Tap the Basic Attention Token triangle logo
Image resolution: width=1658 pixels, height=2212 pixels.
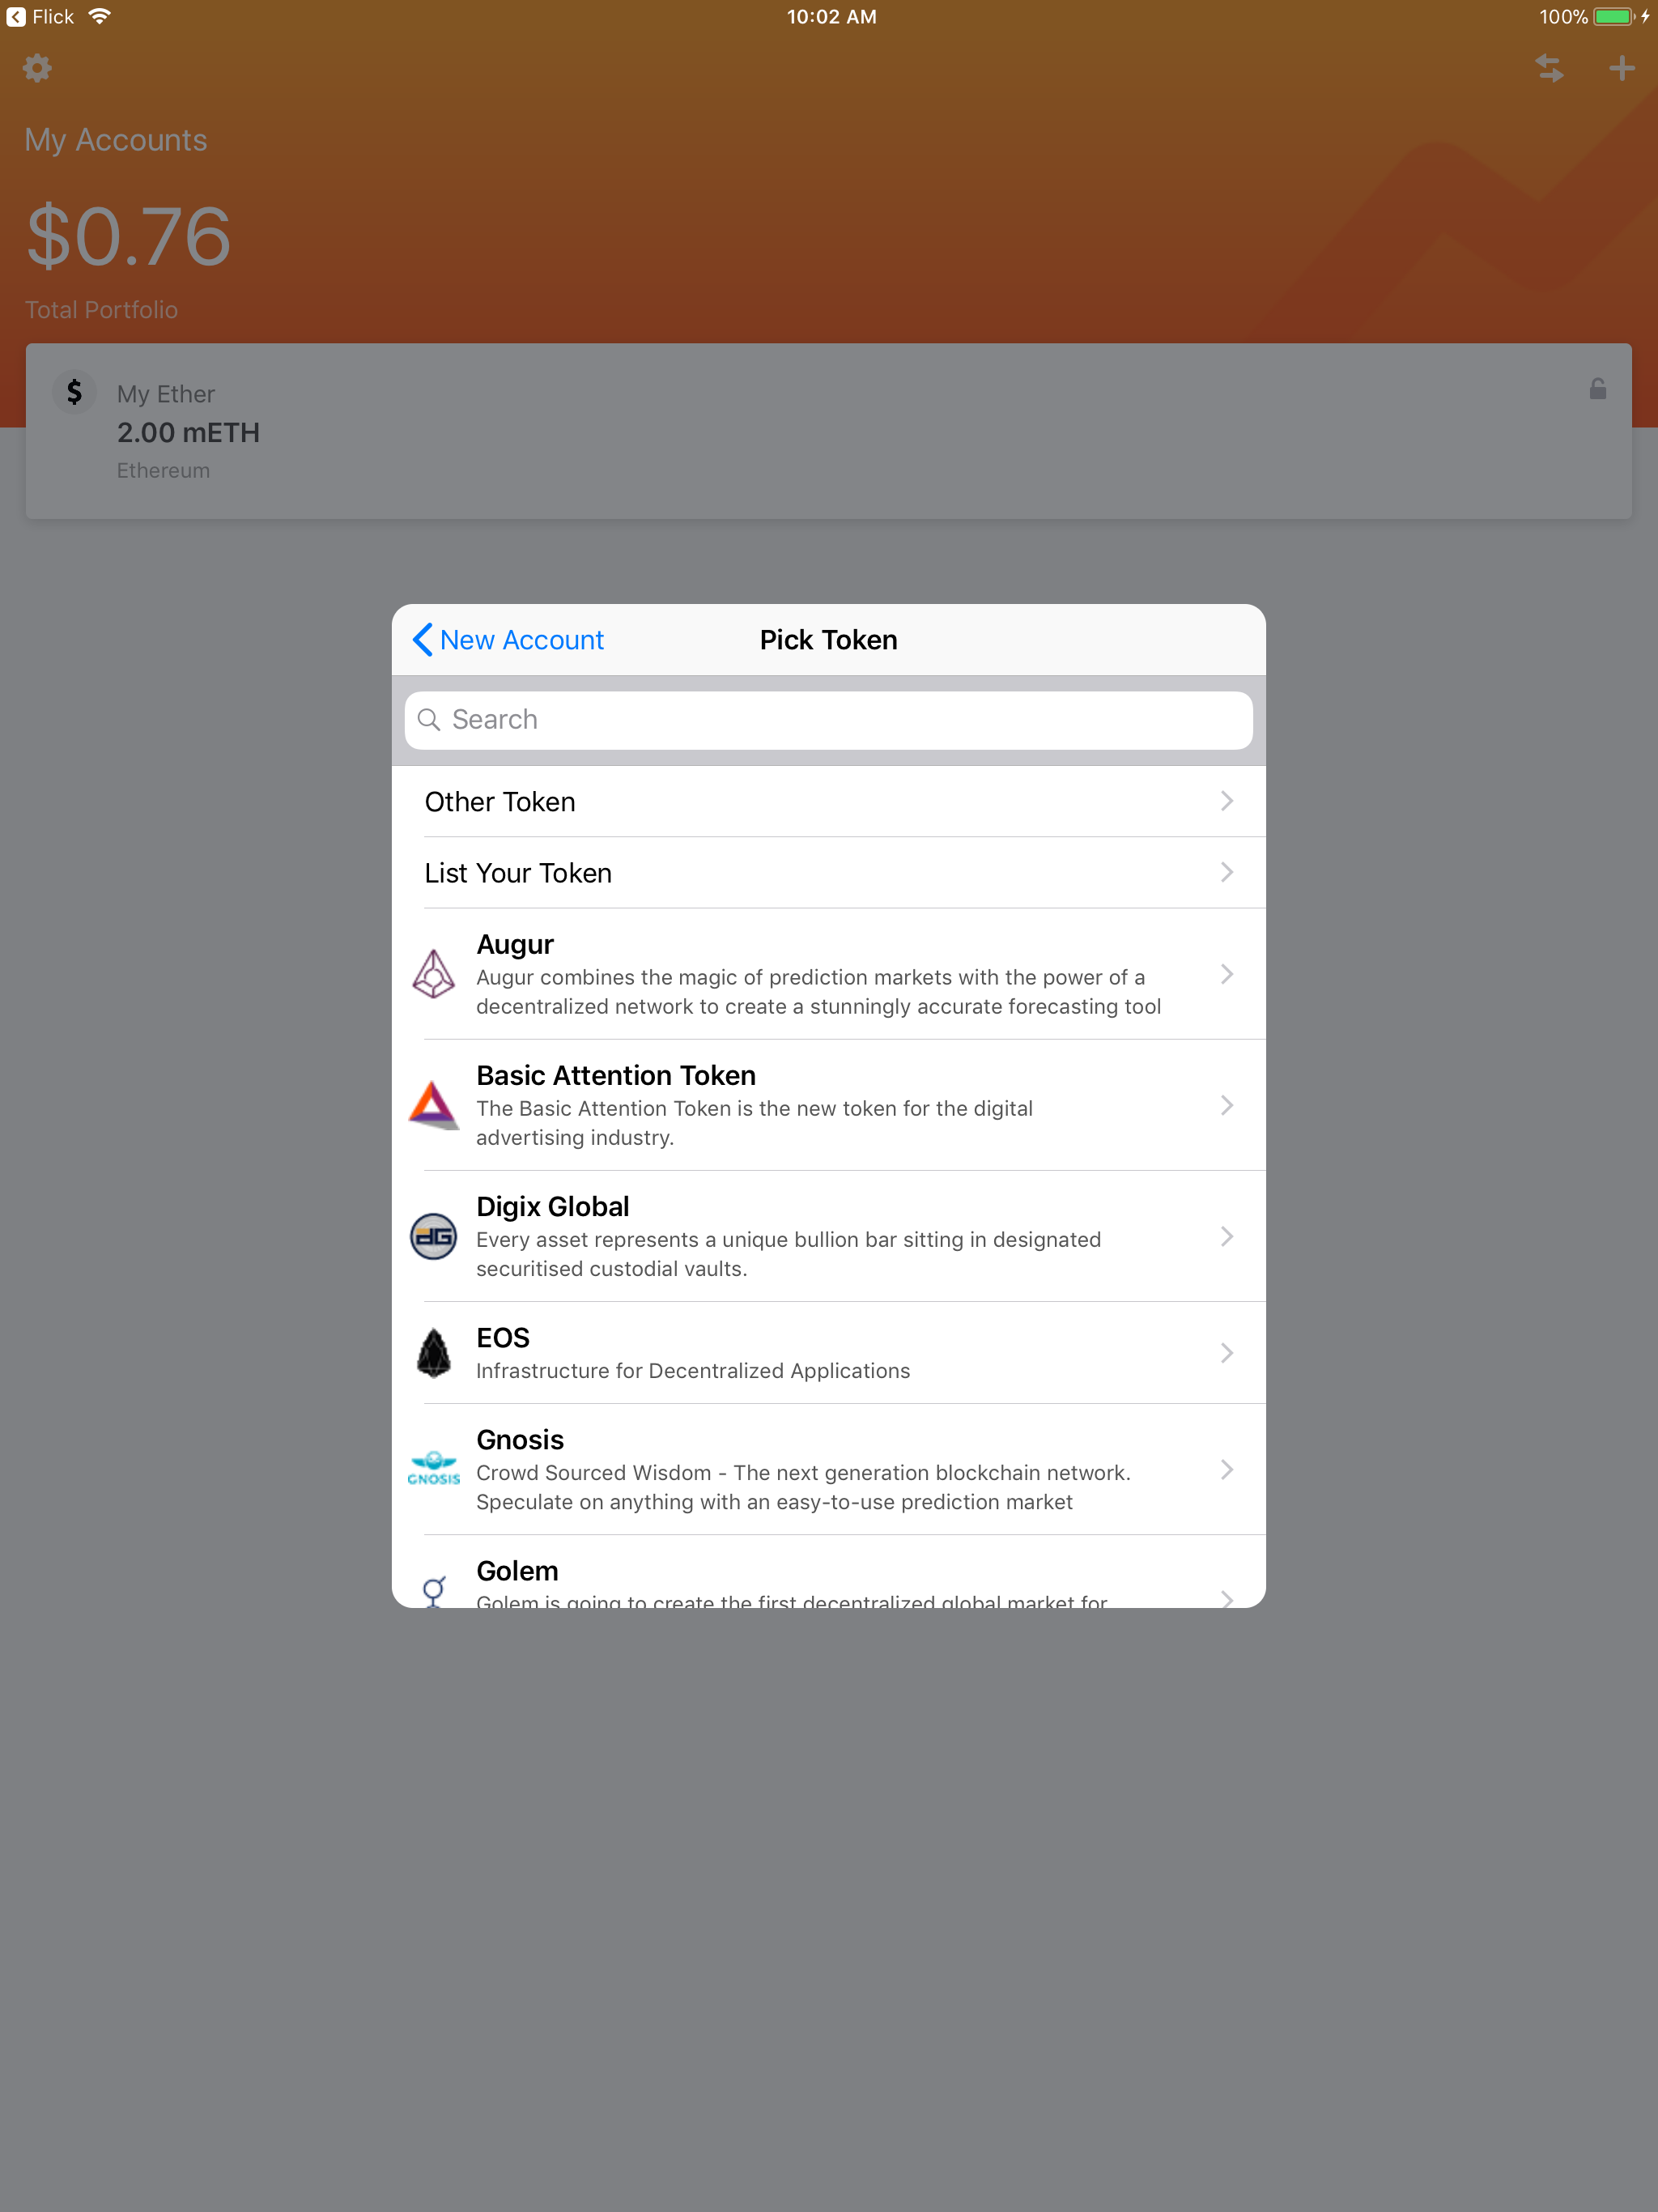point(434,1105)
